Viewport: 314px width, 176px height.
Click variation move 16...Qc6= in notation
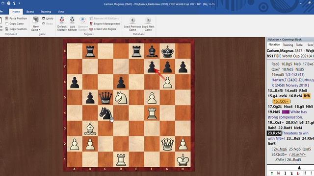281,101
